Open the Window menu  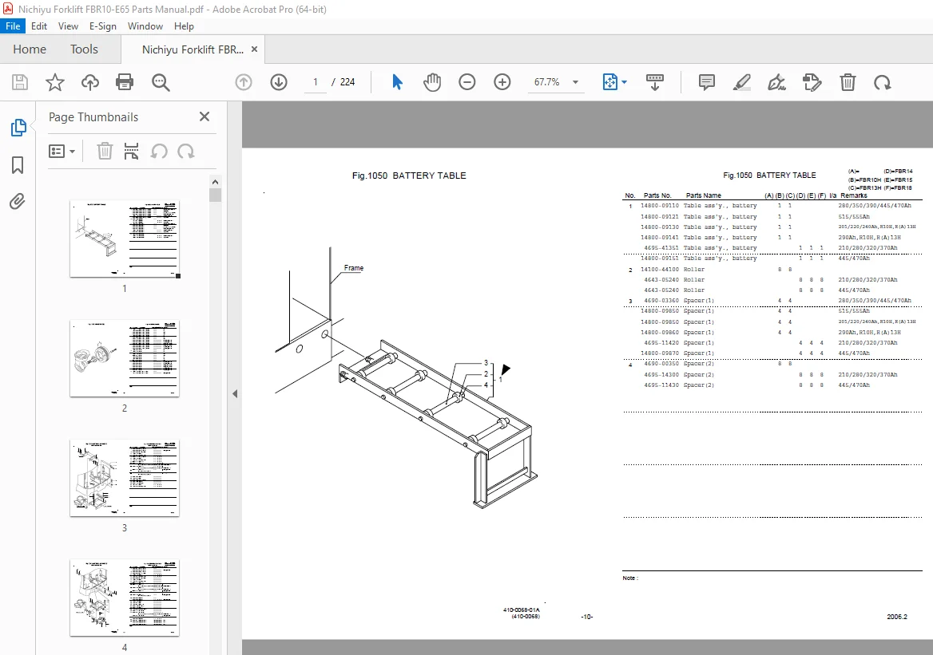pyautogui.click(x=145, y=26)
